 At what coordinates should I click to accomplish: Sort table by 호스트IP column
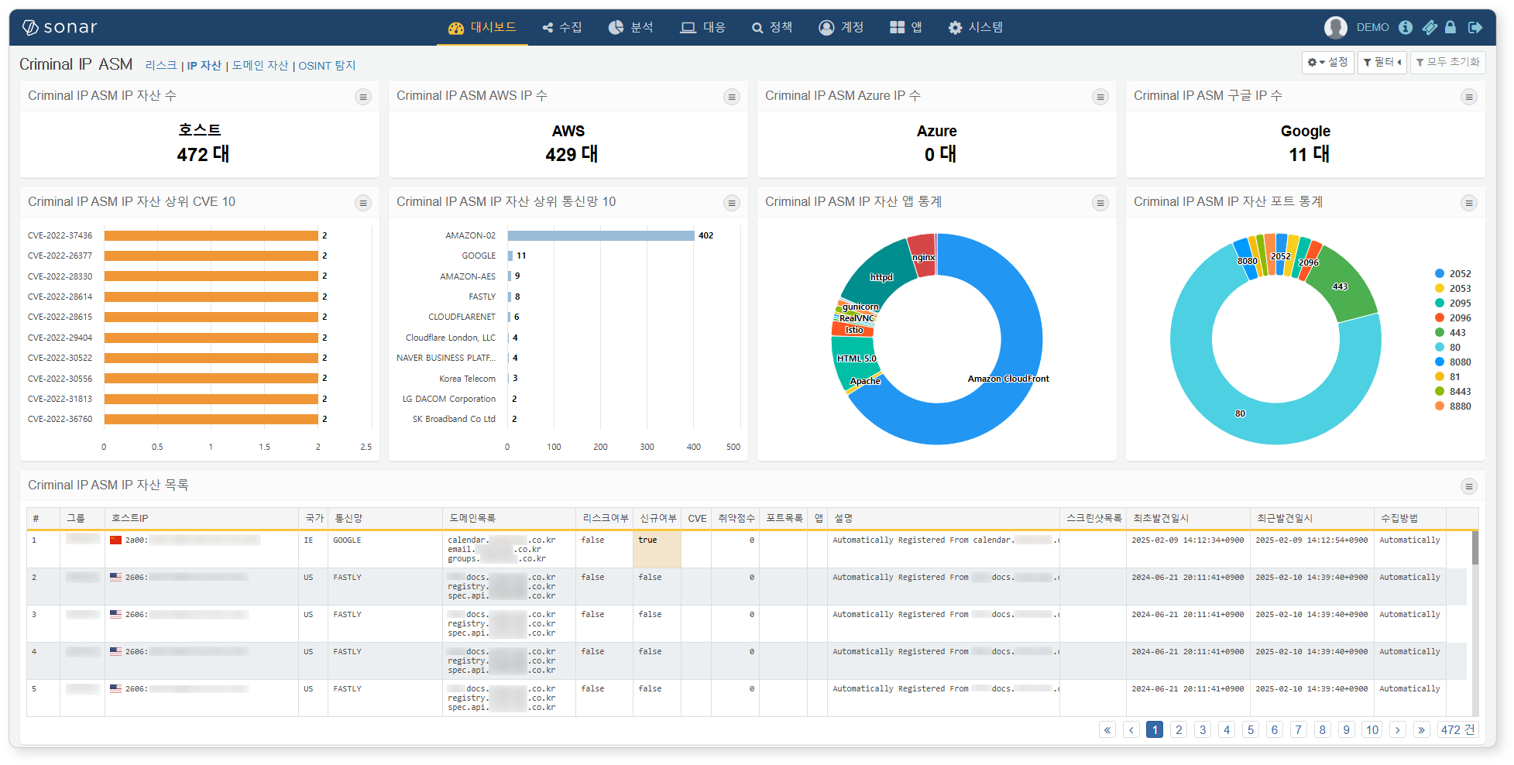tap(201, 518)
